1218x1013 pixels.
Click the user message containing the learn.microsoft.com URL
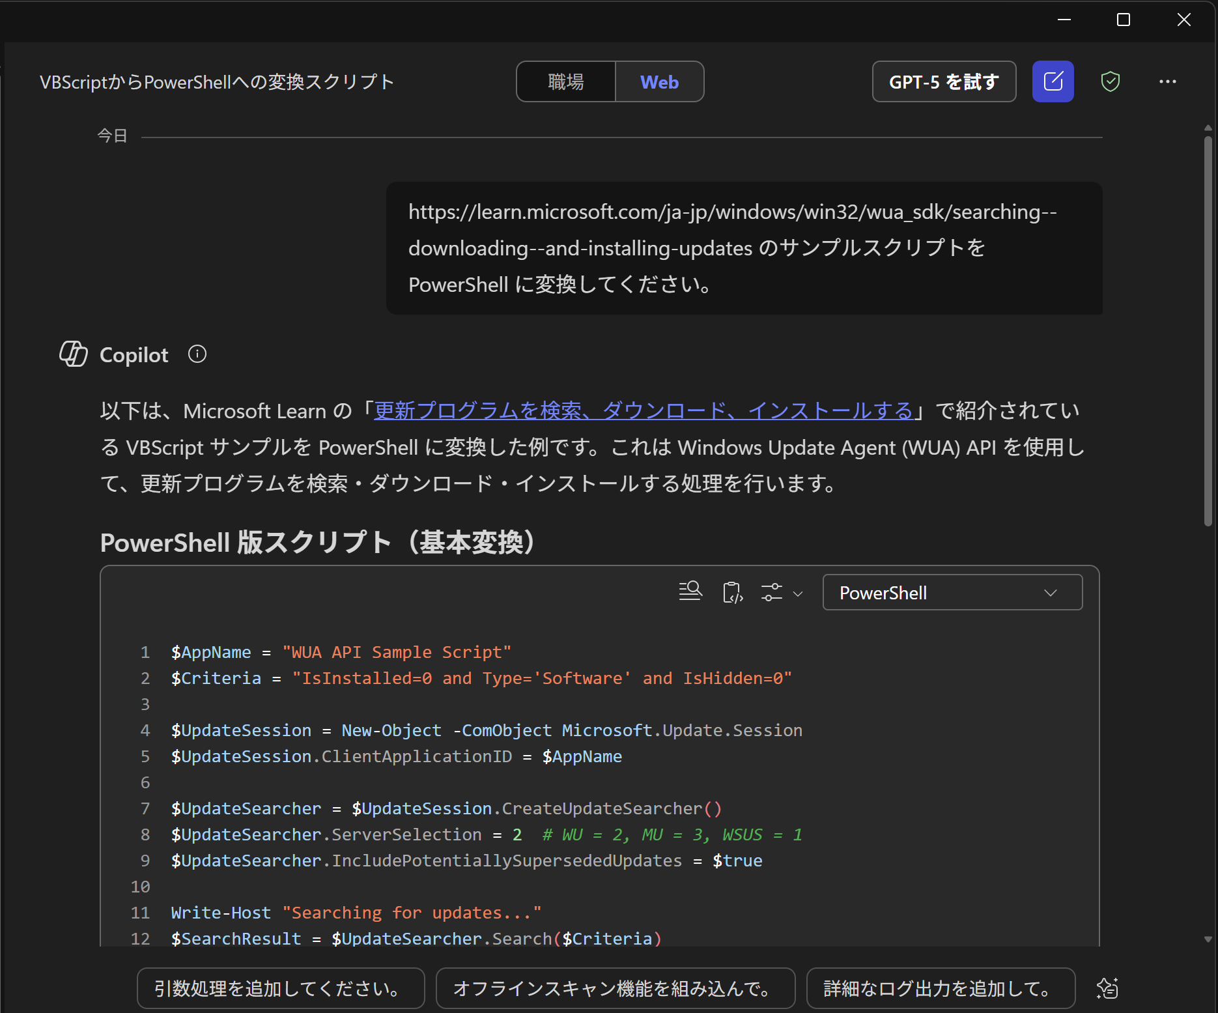click(x=744, y=248)
